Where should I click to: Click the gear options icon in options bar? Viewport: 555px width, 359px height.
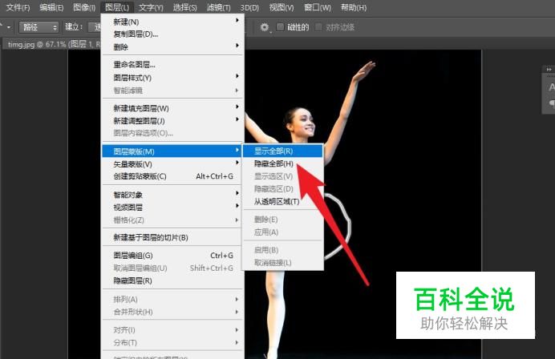265,27
